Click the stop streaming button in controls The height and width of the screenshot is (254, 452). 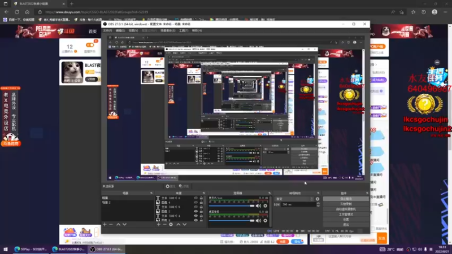point(346,199)
